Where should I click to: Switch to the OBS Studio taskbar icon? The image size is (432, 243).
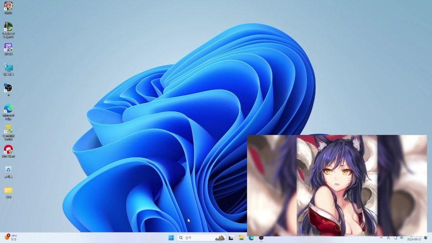(x=261, y=237)
